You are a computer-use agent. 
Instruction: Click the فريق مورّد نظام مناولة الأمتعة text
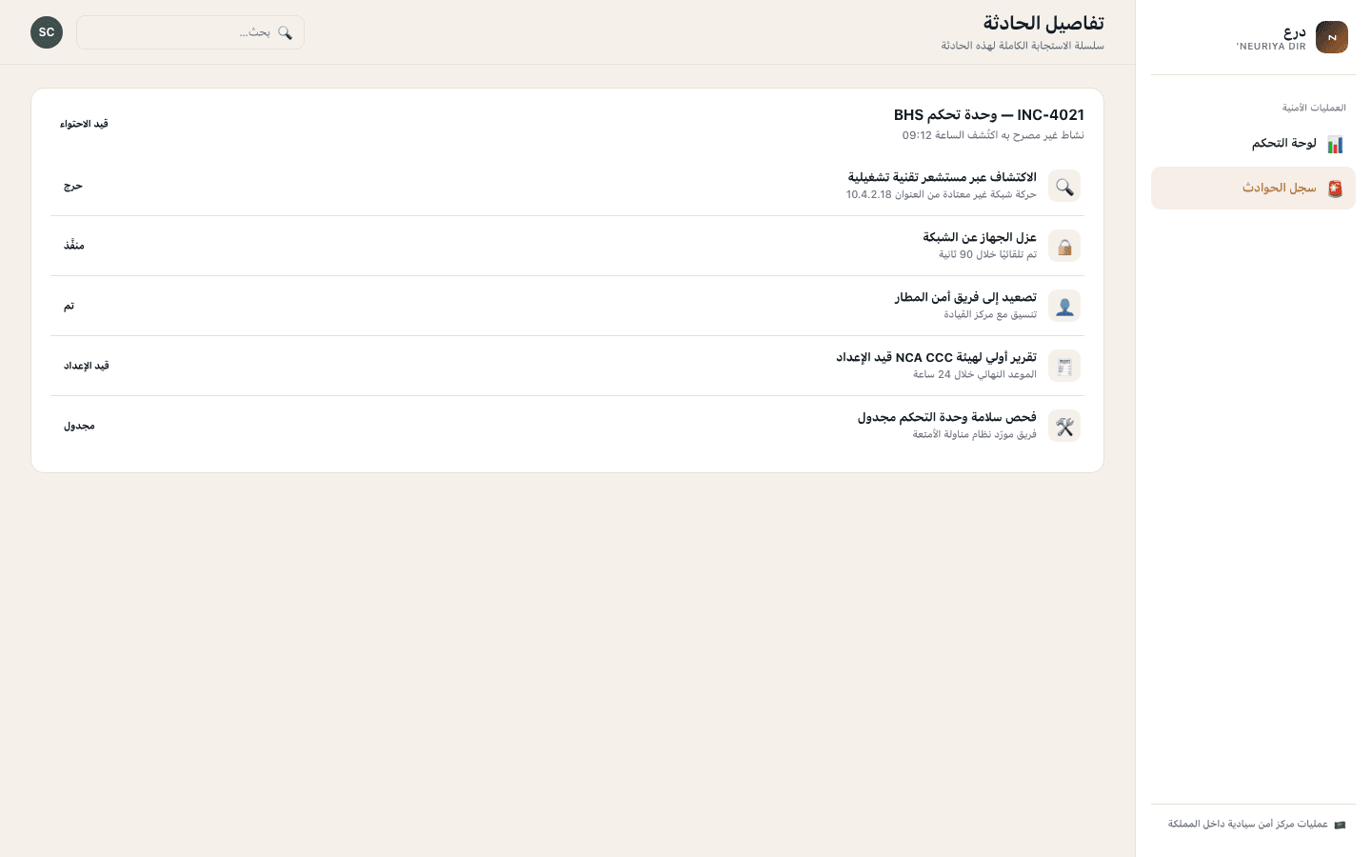[974, 434]
